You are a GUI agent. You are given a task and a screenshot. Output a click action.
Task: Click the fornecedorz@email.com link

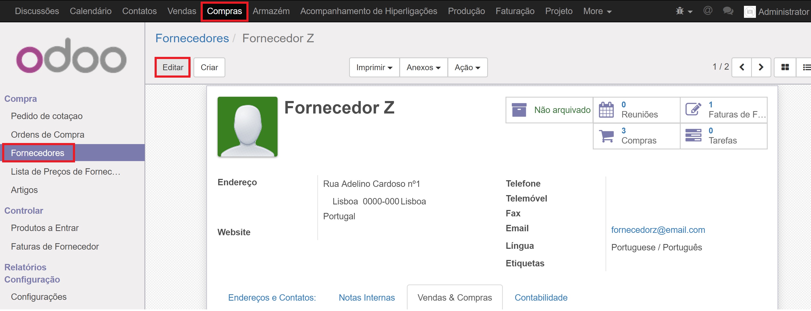pyautogui.click(x=658, y=230)
